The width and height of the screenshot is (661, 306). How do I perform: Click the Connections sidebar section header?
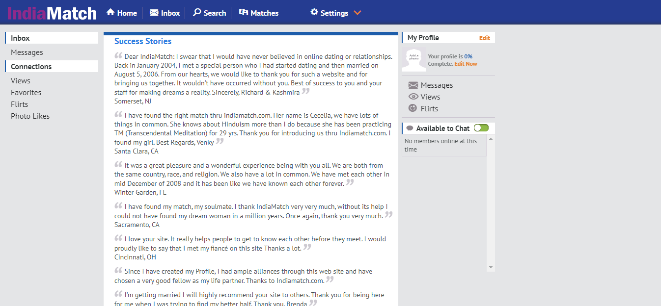(52, 67)
